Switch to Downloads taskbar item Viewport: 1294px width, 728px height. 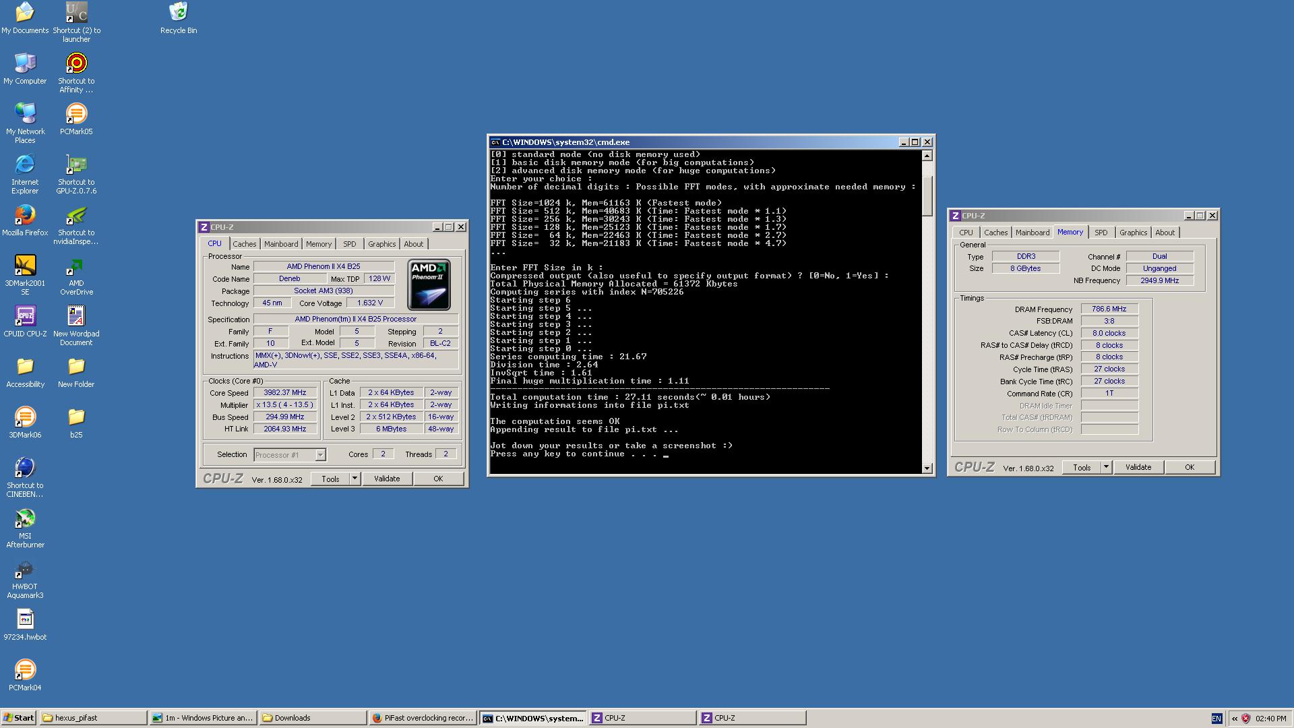tap(313, 718)
